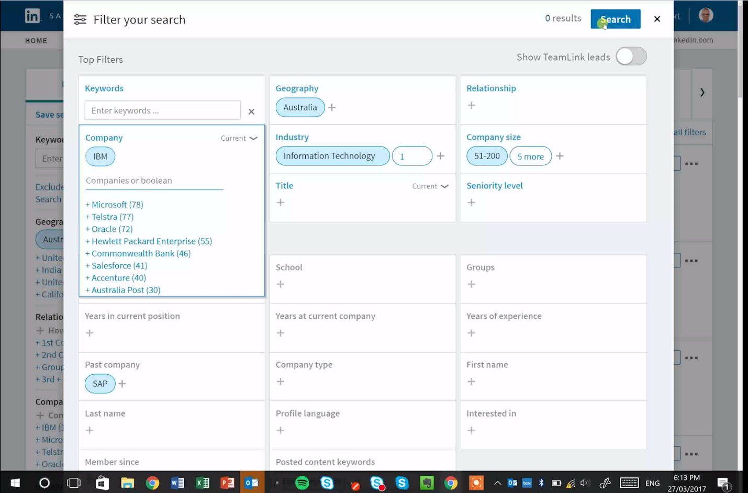Open Spotify from the taskbar

click(x=302, y=483)
